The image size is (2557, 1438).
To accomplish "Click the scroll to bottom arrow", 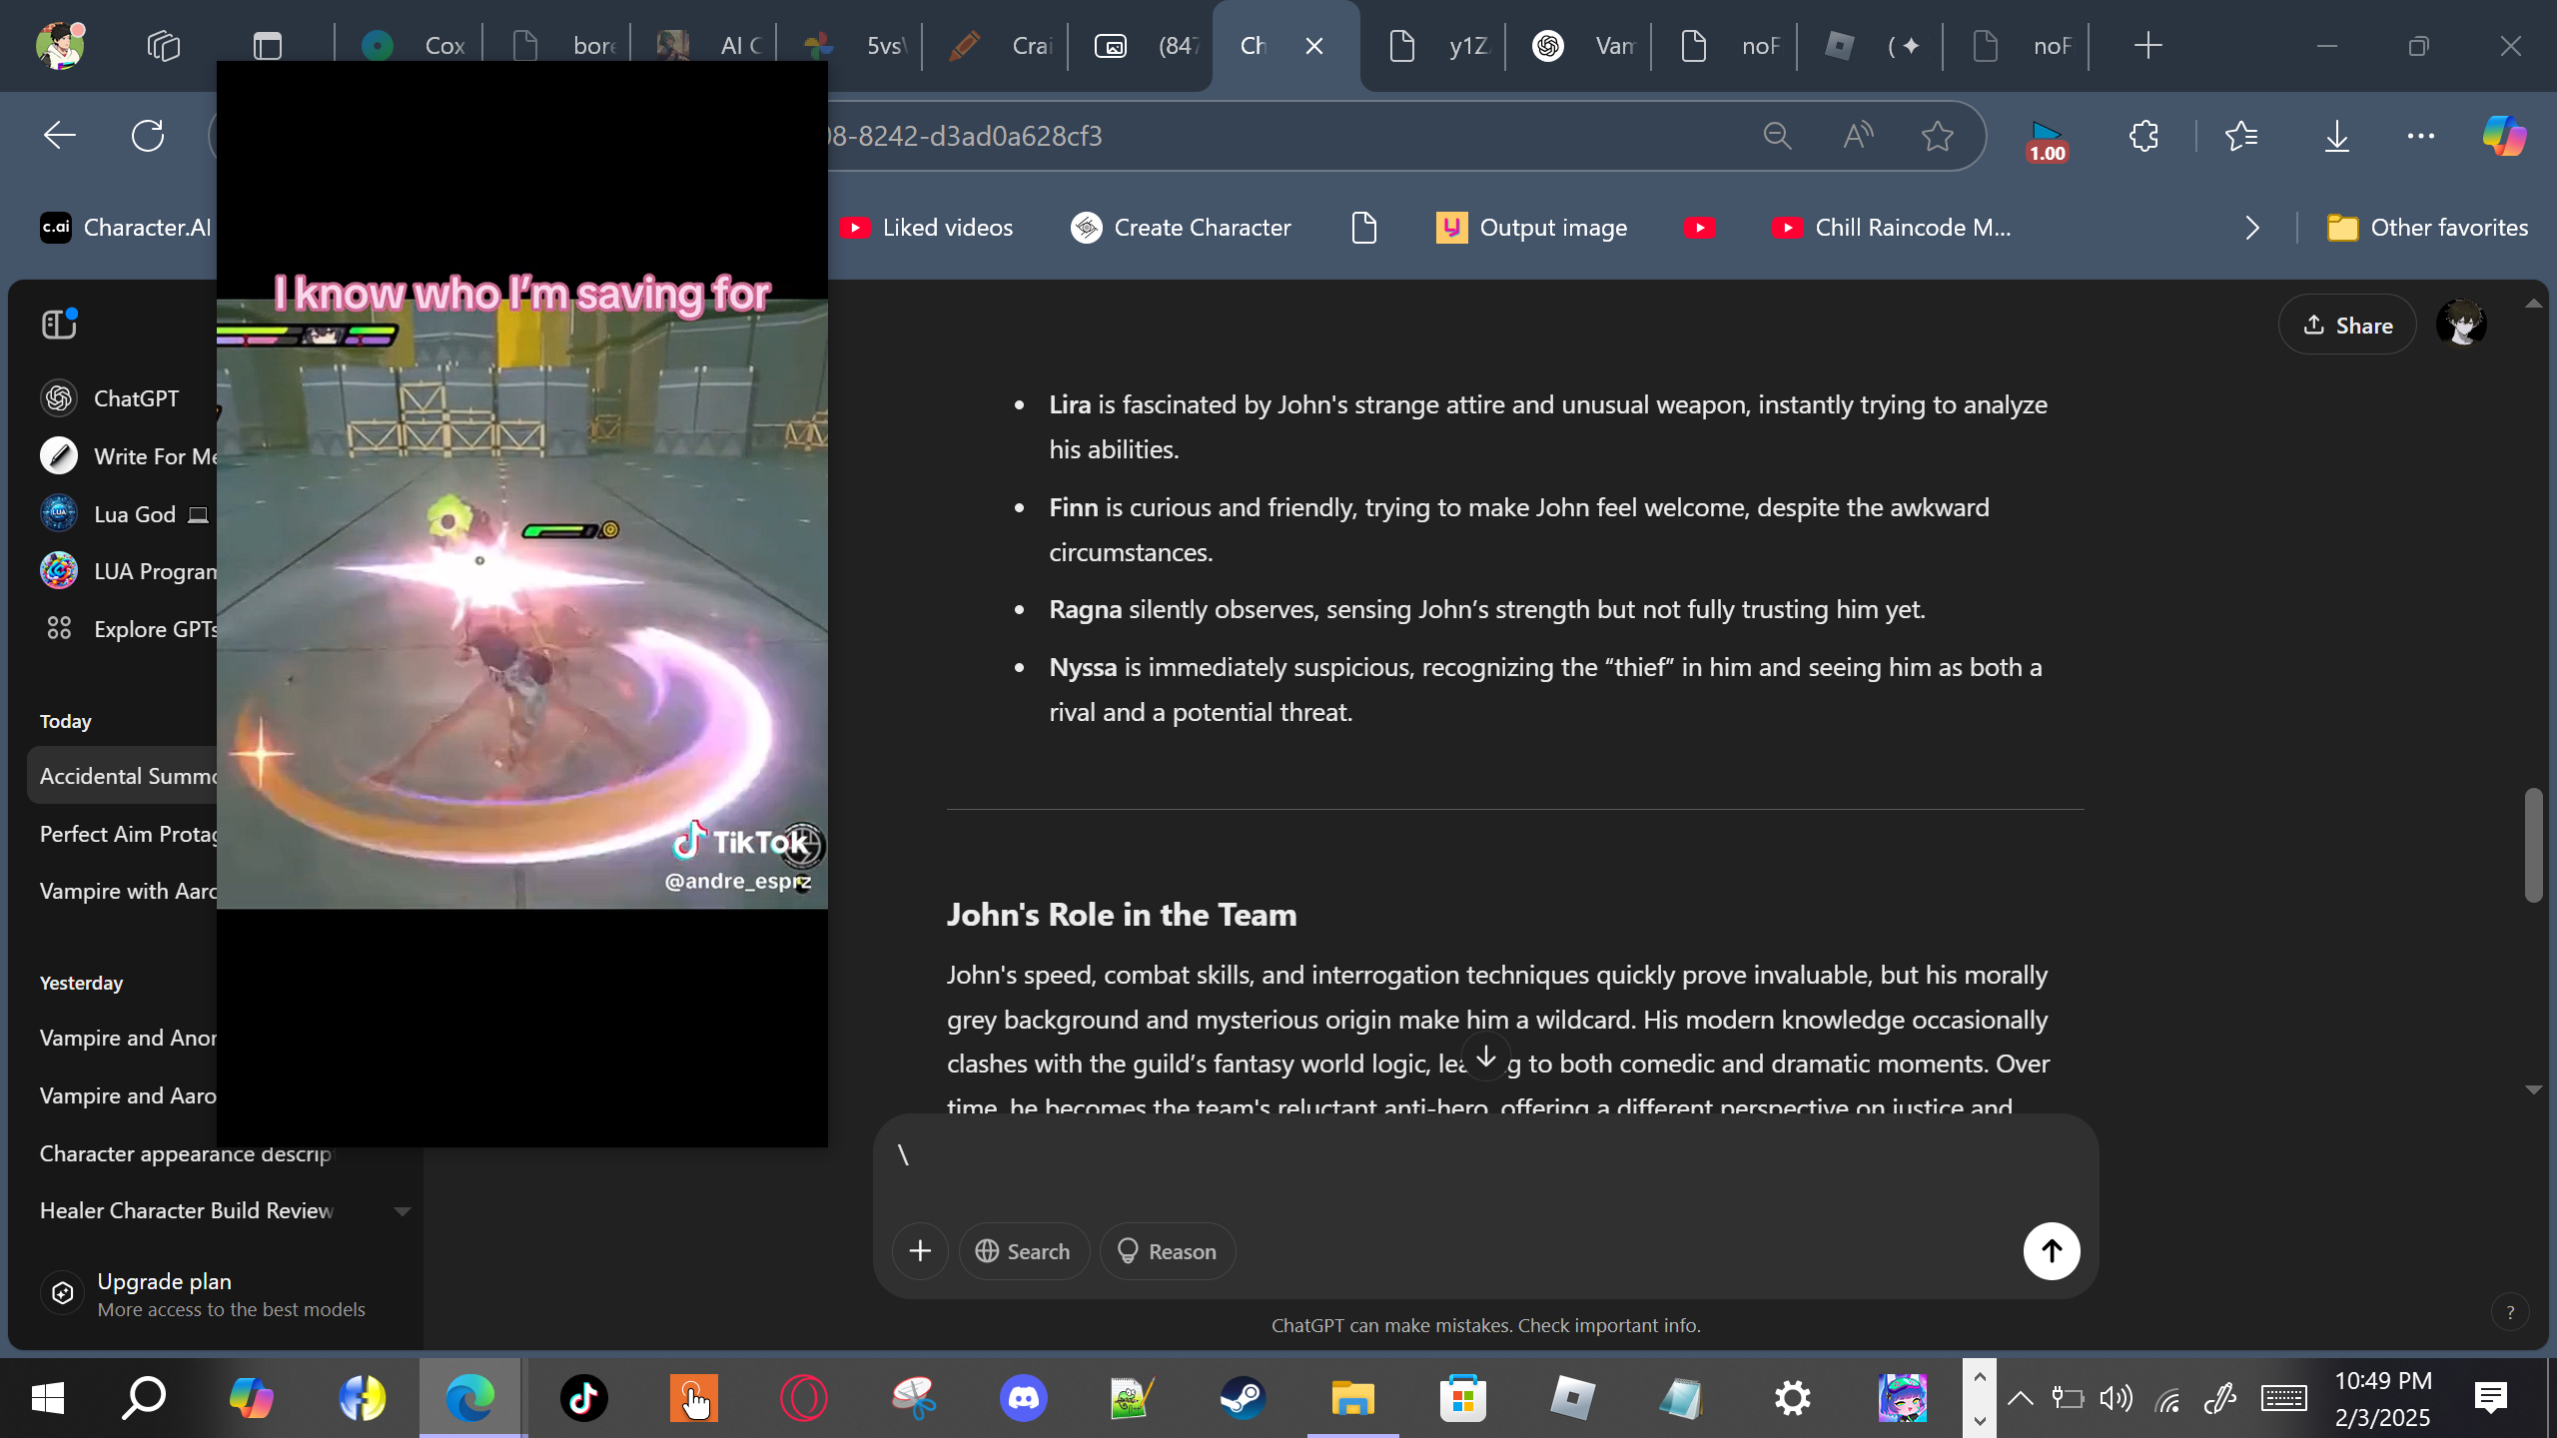I will [1485, 1058].
